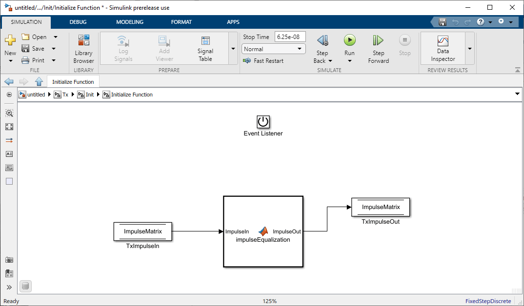Viewport: 524px width, 306px height.
Task: Expand the Review Results gallery dropdown
Action: point(469,49)
